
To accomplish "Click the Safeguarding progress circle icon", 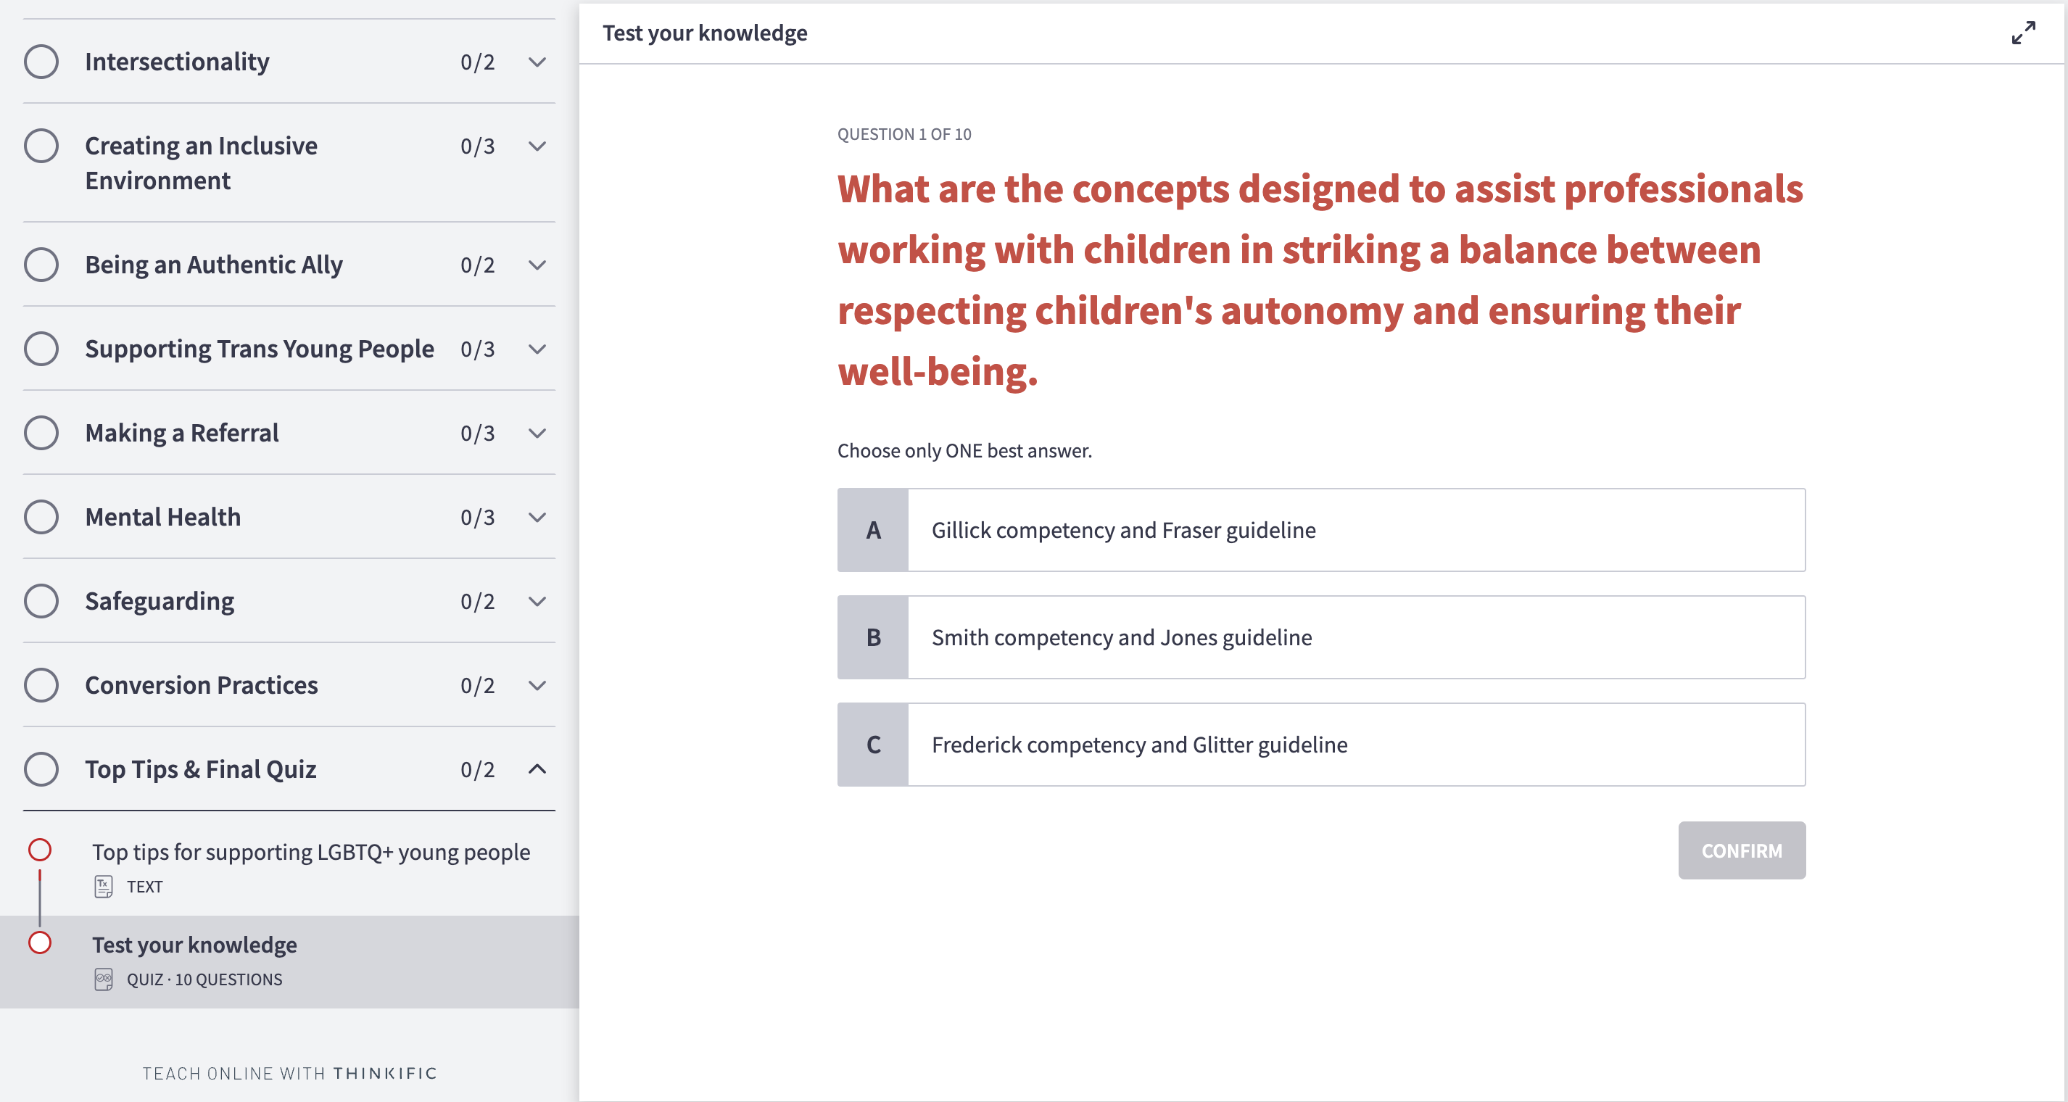I will click(41, 601).
